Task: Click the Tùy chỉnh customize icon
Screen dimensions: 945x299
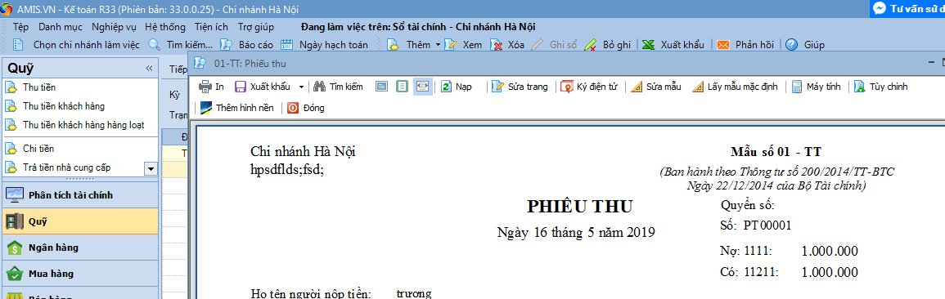Action: [x=859, y=87]
